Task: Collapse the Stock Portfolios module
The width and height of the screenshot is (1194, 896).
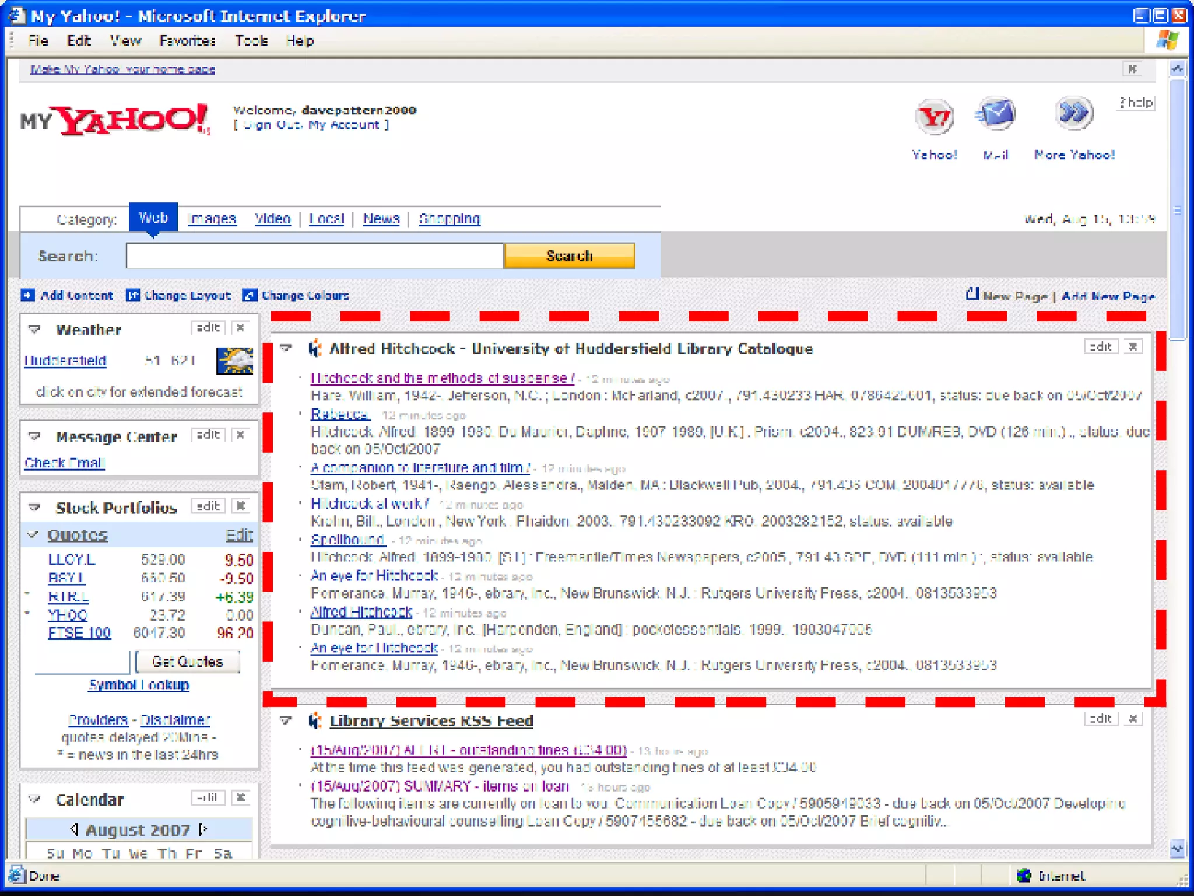Action: pyautogui.click(x=35, y=507)
